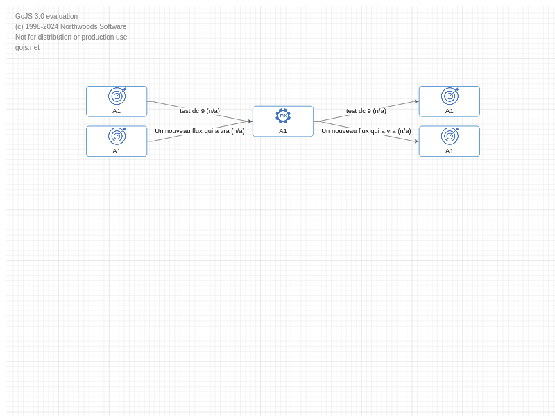Click the target icon in the bottom-right A1 node
This screenshot has height=416, width=555.
(x=450, y=136)
